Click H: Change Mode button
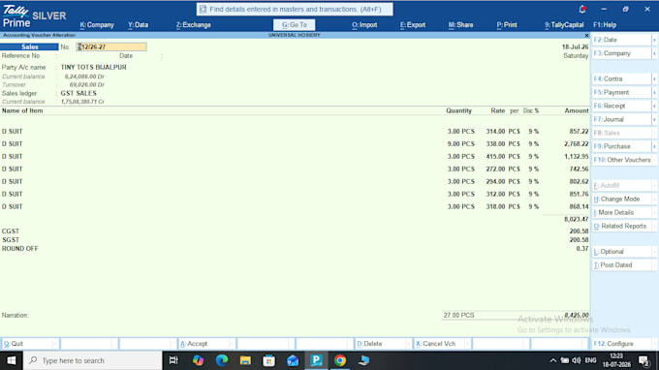This screenshot has width=659, height=370. [621, 200]
